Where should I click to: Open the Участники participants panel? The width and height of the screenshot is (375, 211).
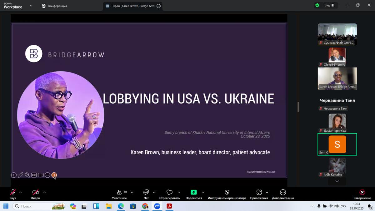click(119, 193)
